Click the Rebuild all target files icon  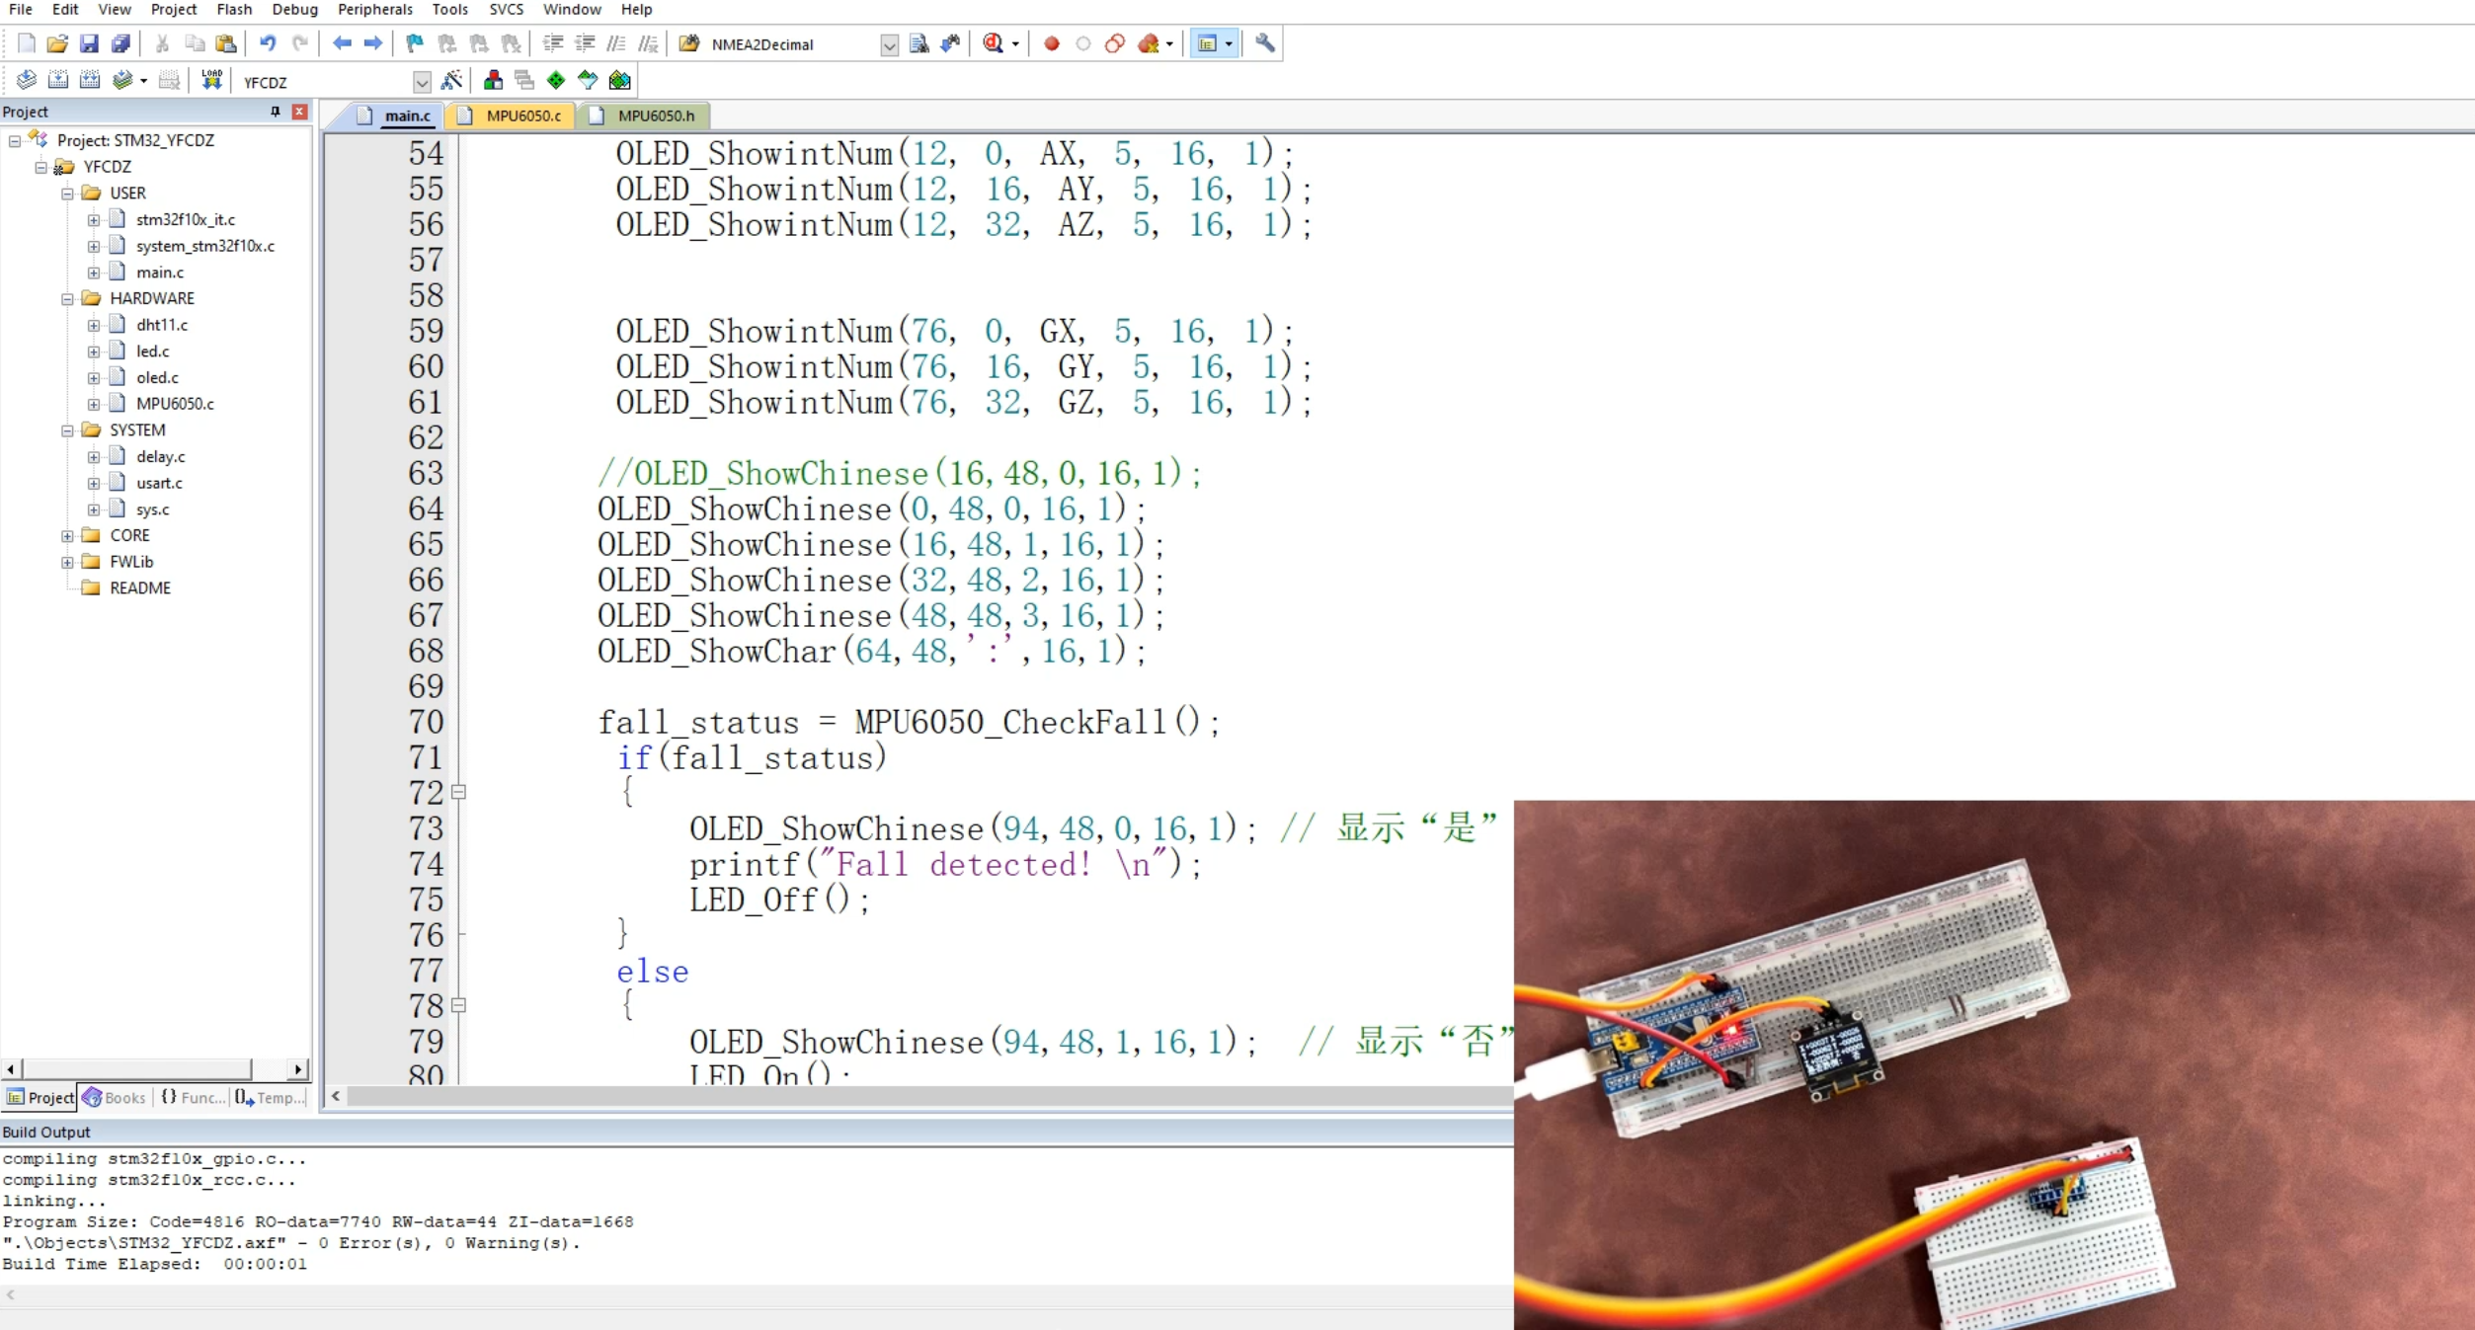point(90,80)
